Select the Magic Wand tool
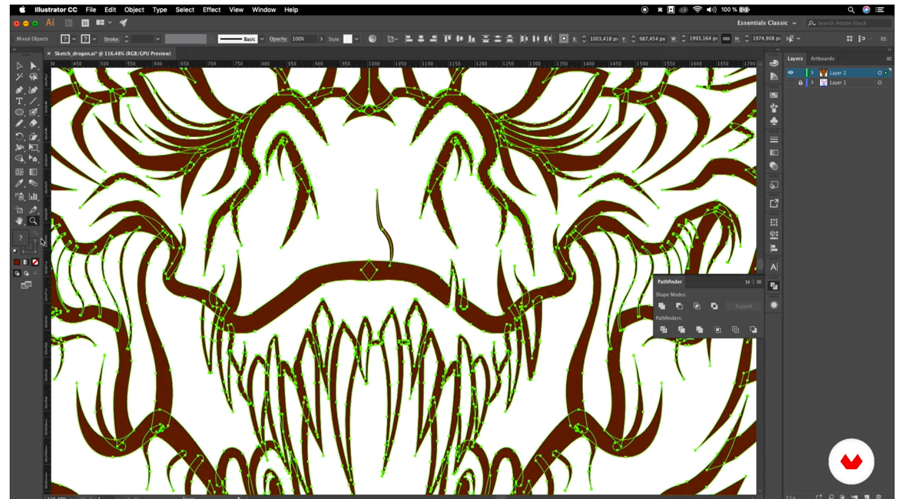This screenshot has height=499, width=906. 19,77
